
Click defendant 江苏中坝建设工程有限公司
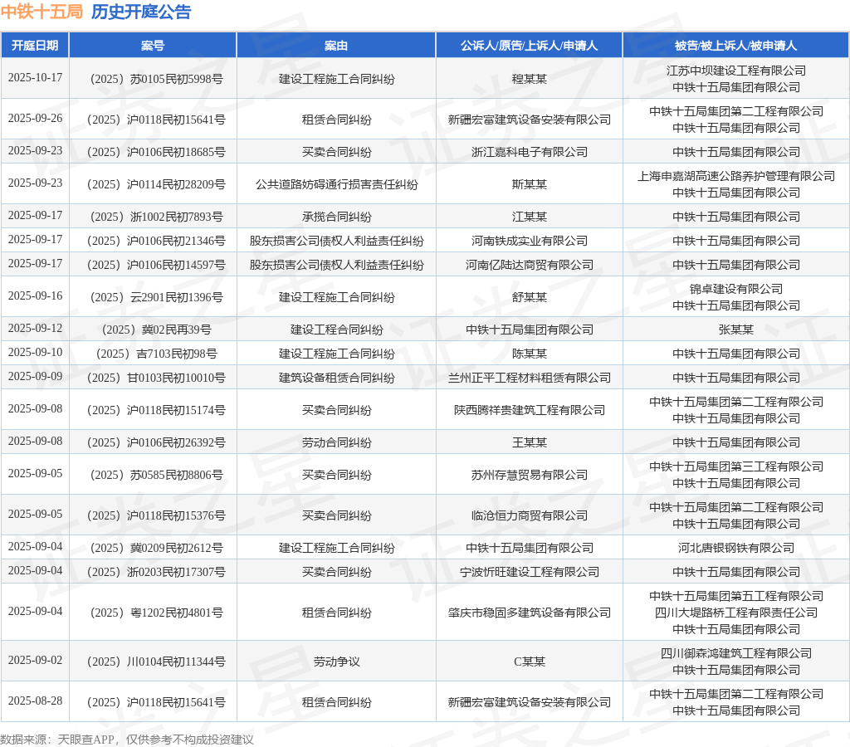[736, 71]
